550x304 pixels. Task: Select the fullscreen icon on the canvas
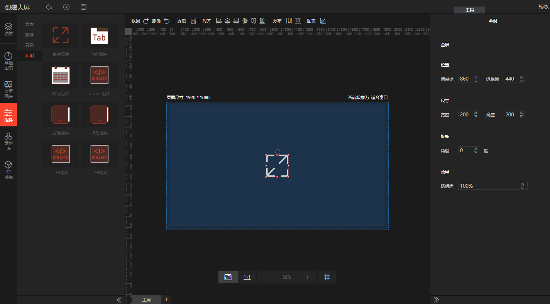point(277,166)
